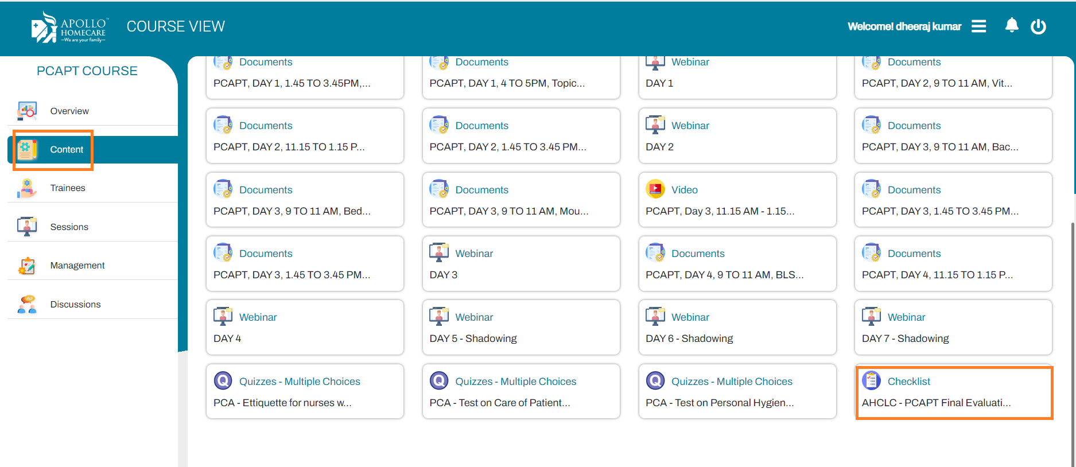
Task: Open the Checklist AHCLC PCAPT Final Evaluation card
Action: pos(953,392)
